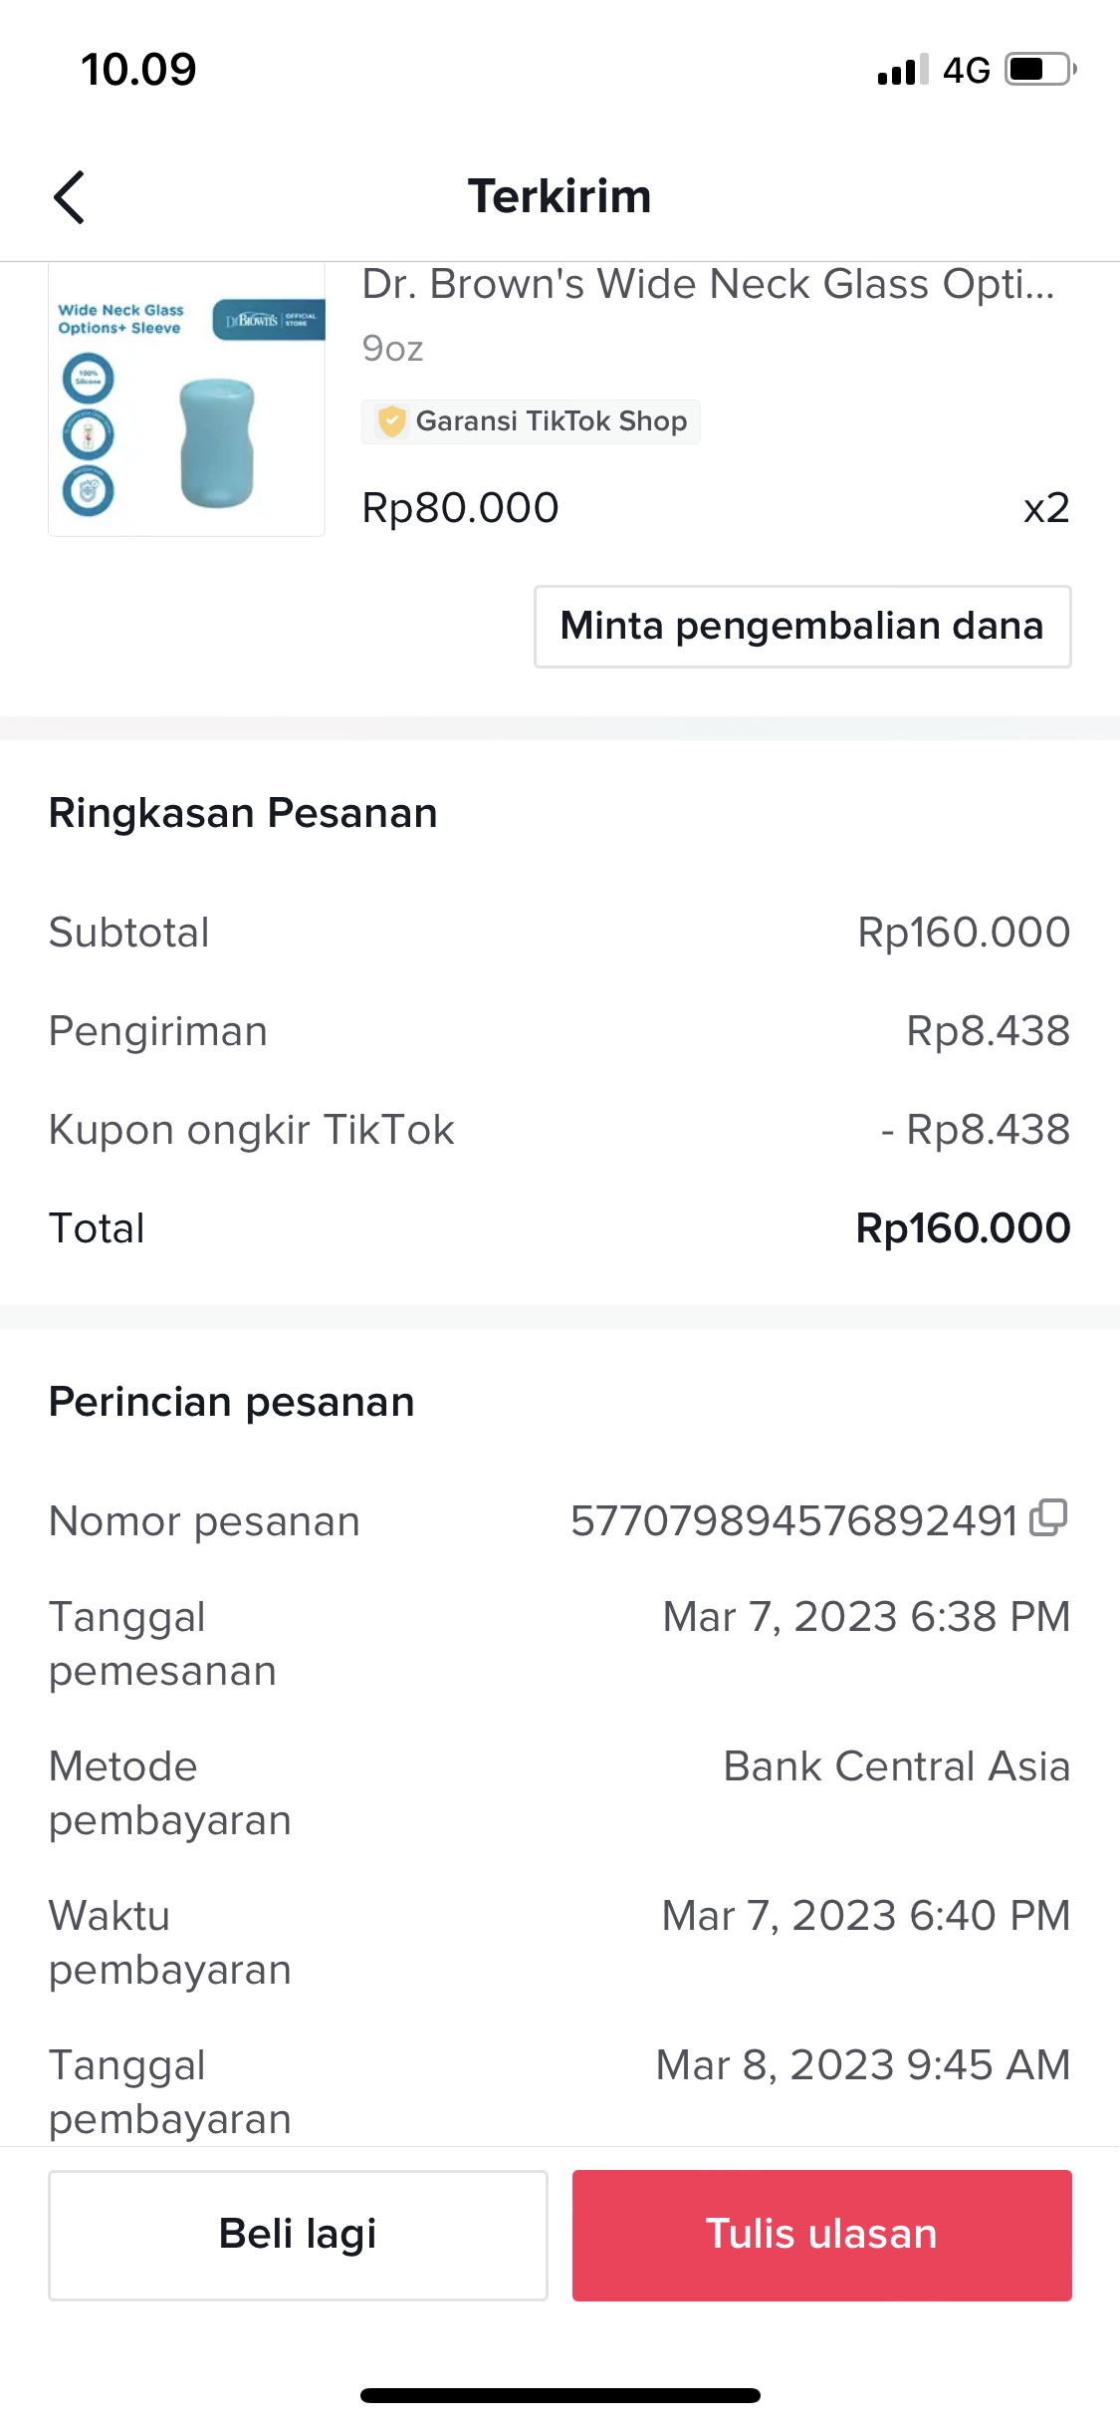Tap the back arrow icon
This screenshot has height=2427, width=1120.
coord(70,197)
